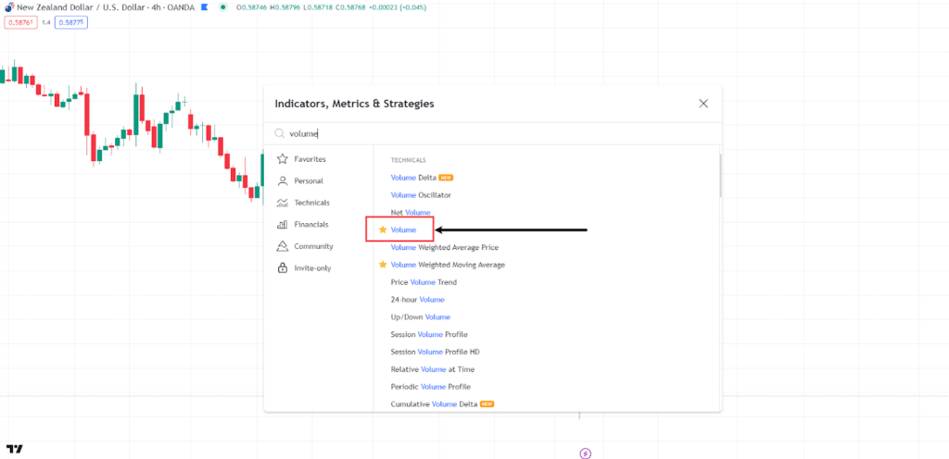Screen dimensions: 949x459
Task: Close the Indicators, Metrics & Strategies dialog
Action: tap(703, 104)
